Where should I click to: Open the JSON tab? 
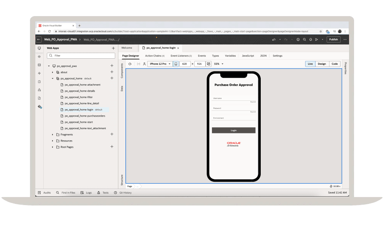click(263, 56)
